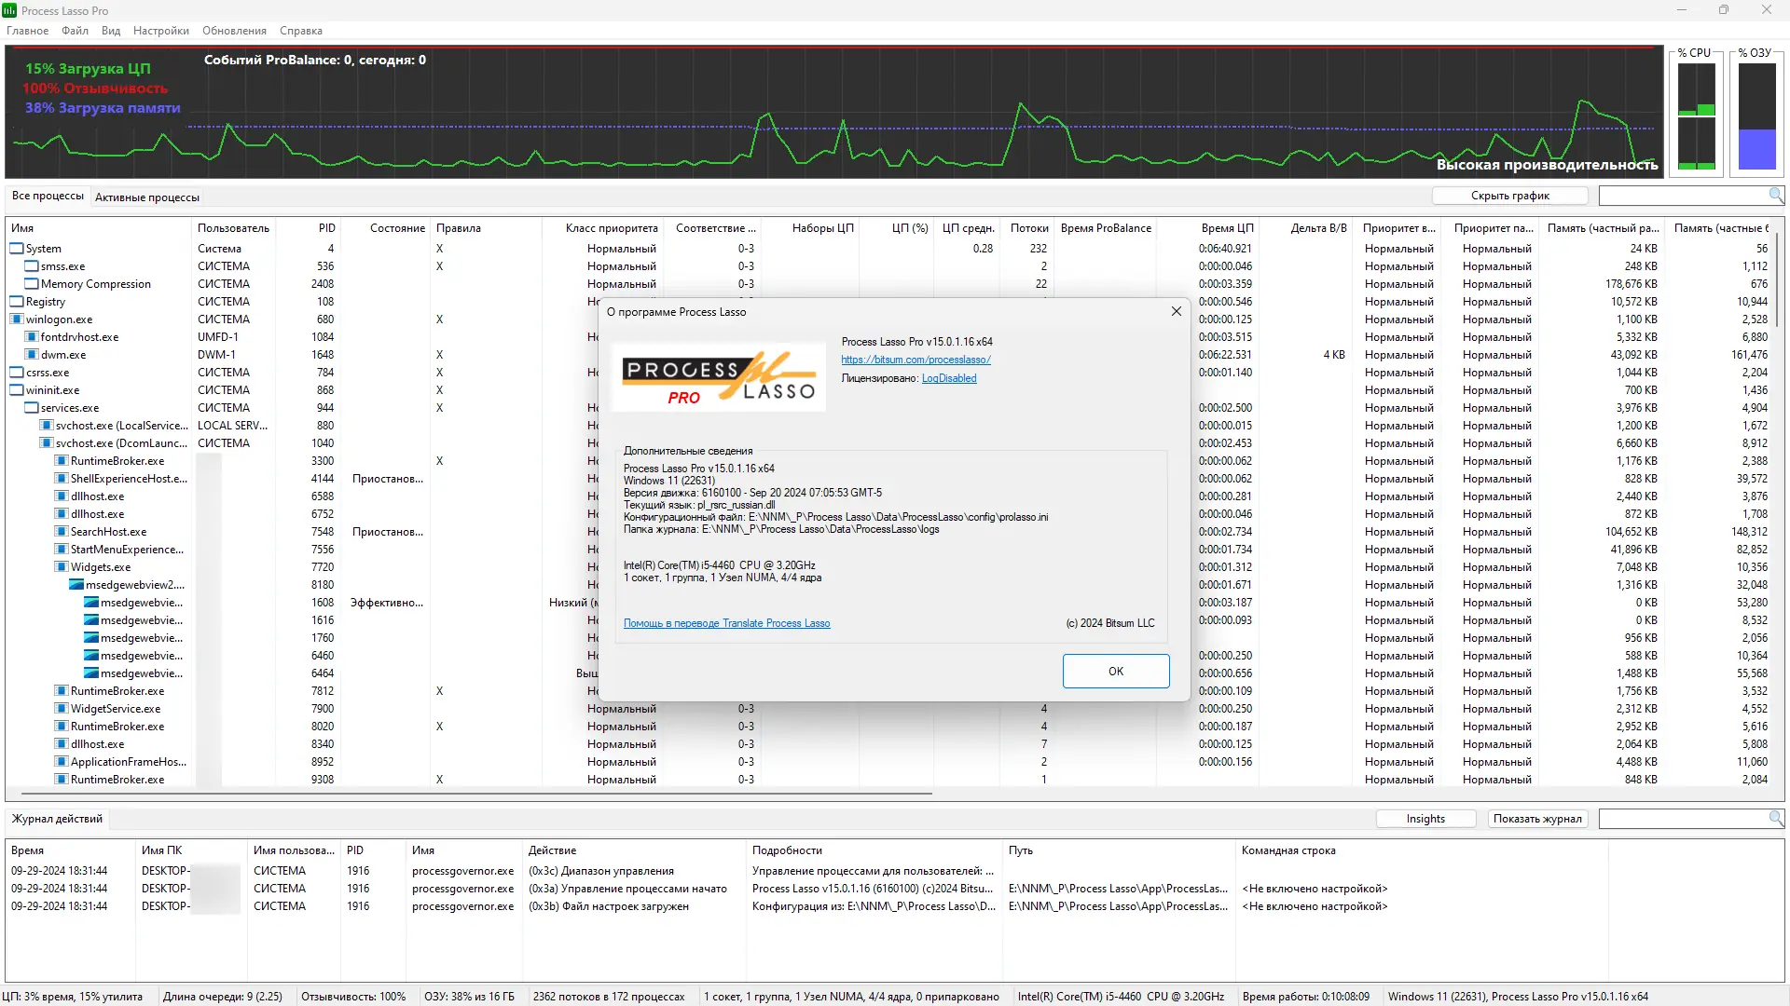Click the search magnifier icon in process filter
The width and height of the screenshot is (1790, 1006).
coord(1775,195)
